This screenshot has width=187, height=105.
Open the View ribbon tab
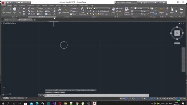(x=38, y=5)
